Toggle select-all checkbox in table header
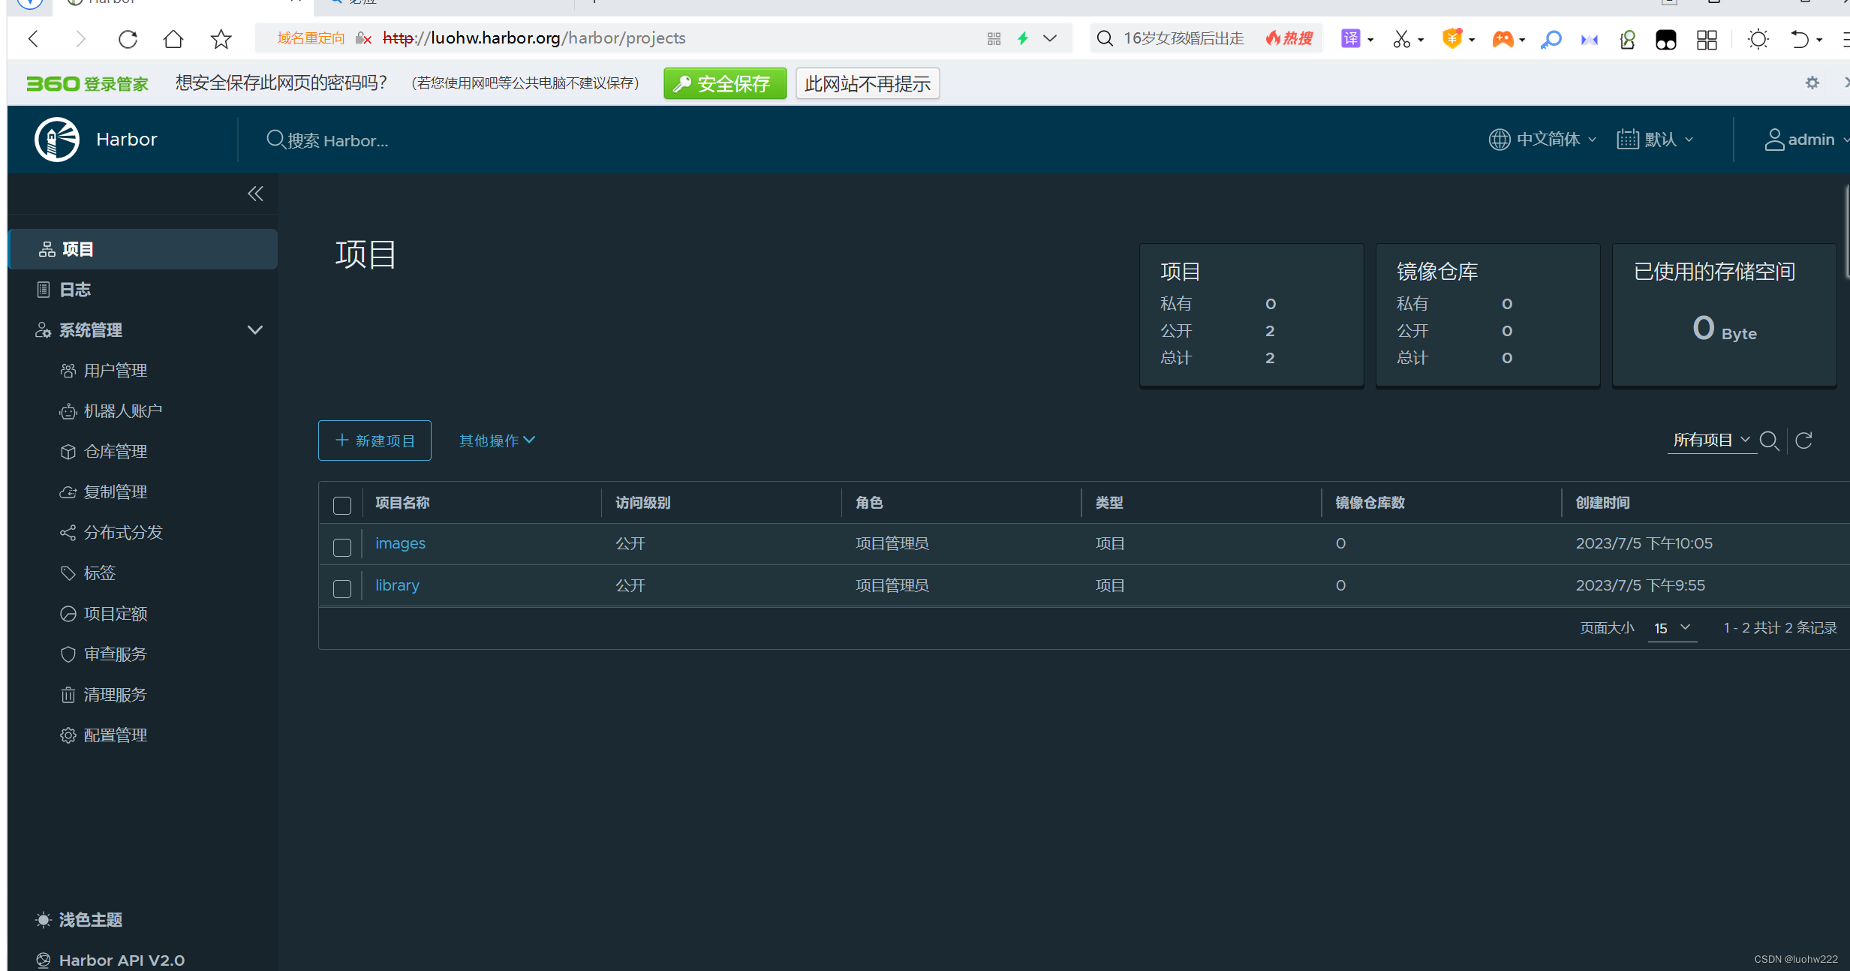This screenshot has width=1850, height=971. tap(342, 505)
